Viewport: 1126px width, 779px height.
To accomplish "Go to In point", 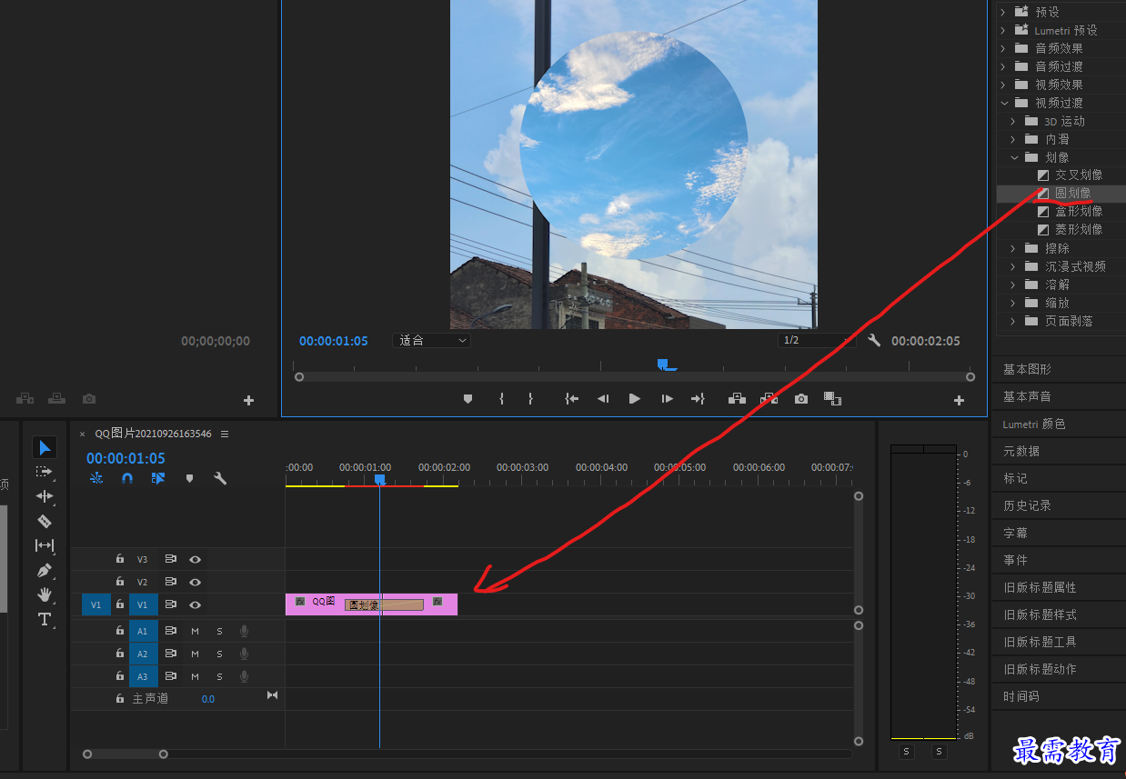I will [571, 399].
